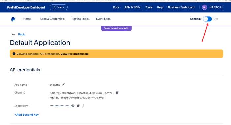Open the Help menu
Viewport: 231px width, 125px height.
(x=160, y=7)
